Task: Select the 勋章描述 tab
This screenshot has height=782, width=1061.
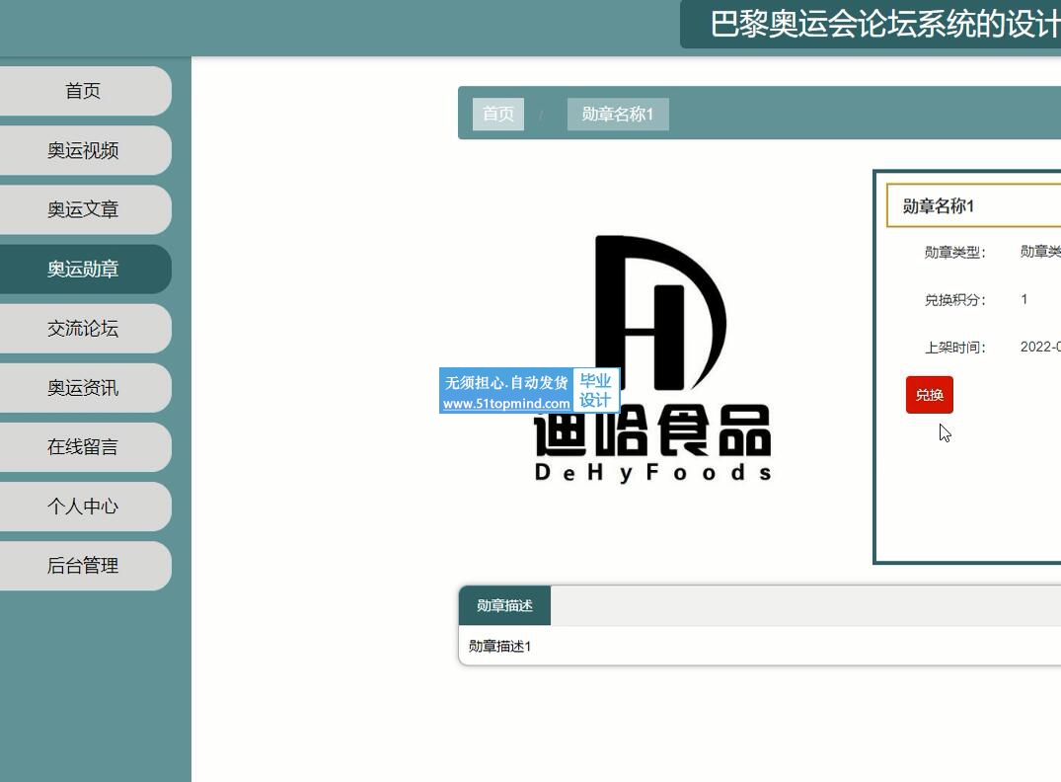Action: pos(504,605)
